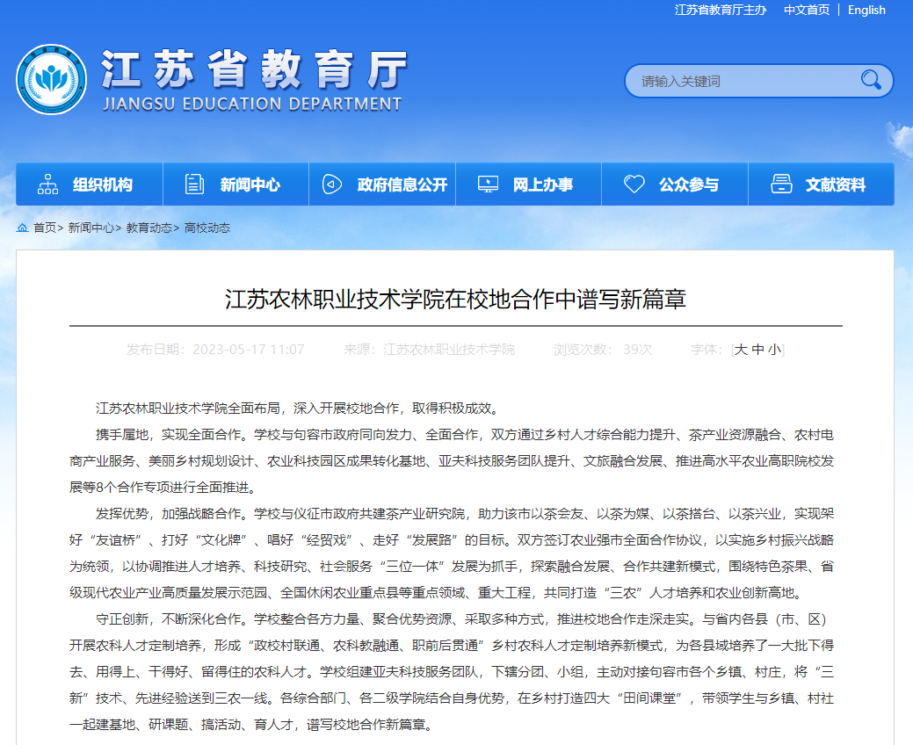Click the document archive printer icon
This screenshot has width=913, height=745.
pos(780,184)
